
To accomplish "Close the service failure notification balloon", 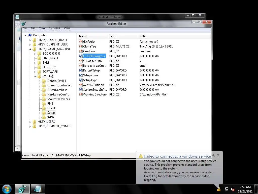I will [218, 155].
